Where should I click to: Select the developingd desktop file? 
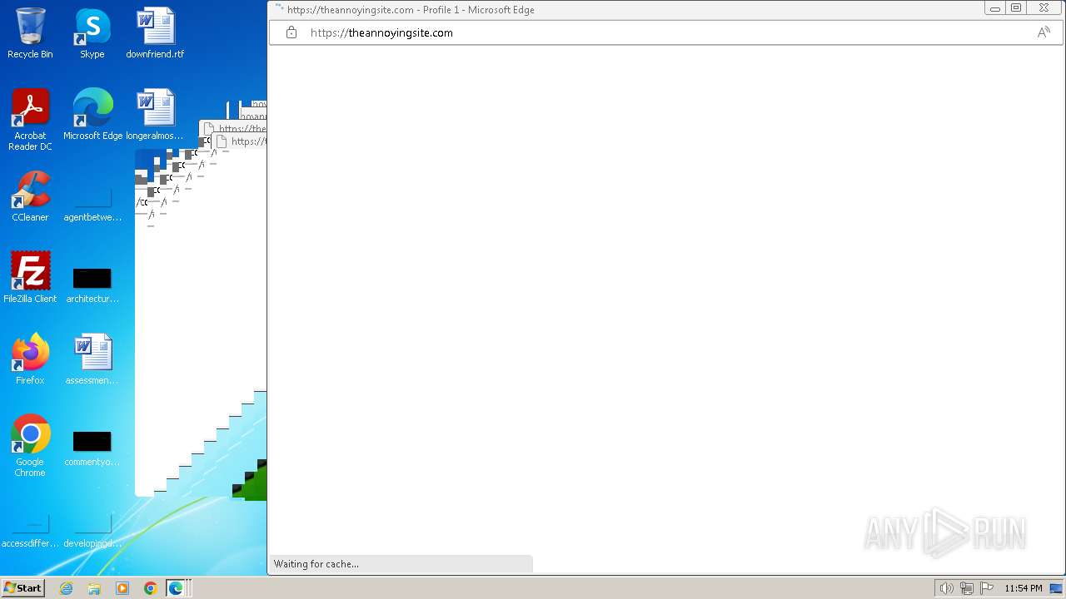pyautogui.click(x=92, y=532)
